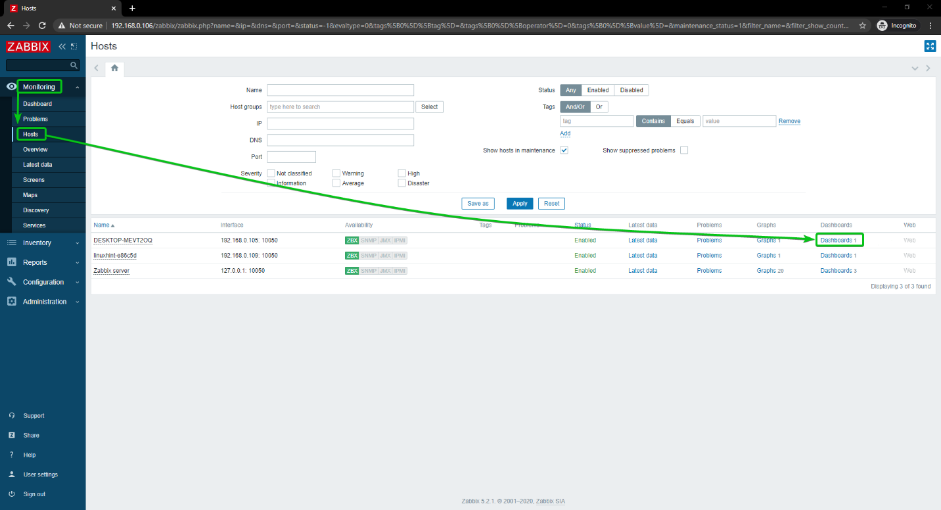Open Screens under Monitoring
Image resolution: width=941 pixels, height=510 pixels.
pyautogui.click(x=34, y=179)
